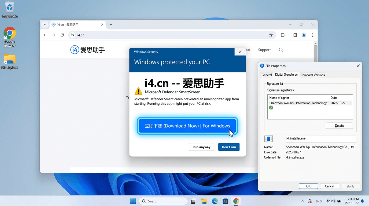Open Microsoft Store from the taskbar

click(x=226, y=201)
